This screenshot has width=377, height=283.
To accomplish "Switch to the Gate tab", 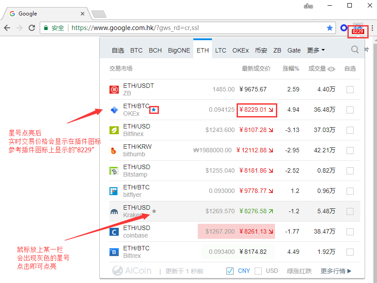I will click(294, 50).
